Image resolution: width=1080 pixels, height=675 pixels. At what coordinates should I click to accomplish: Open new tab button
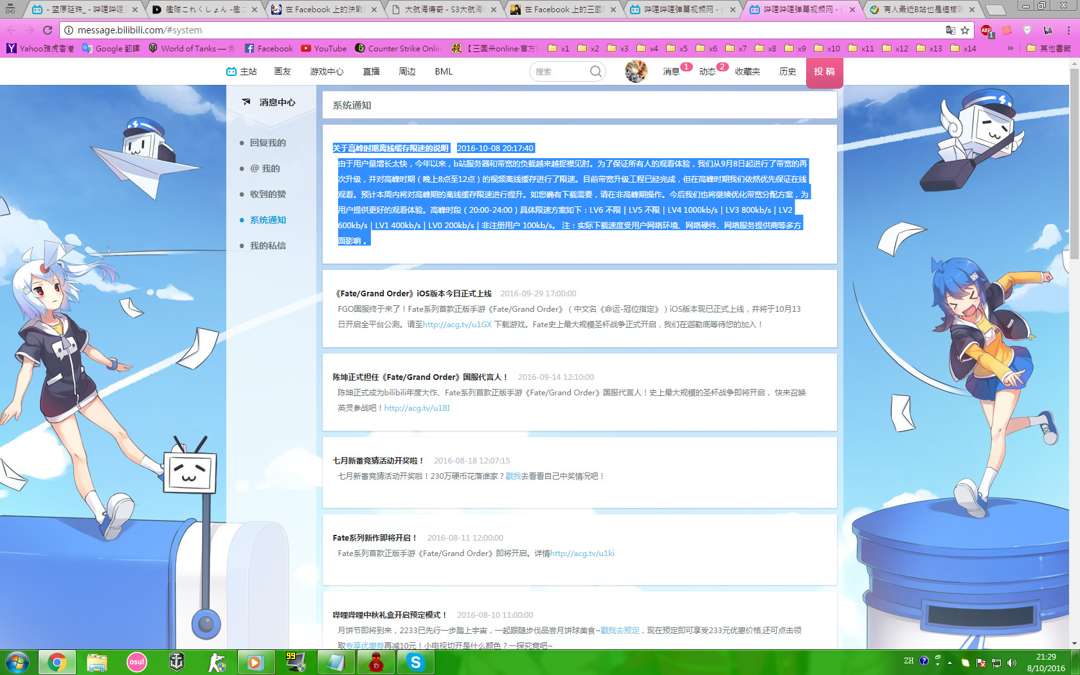tap(995, 10)
